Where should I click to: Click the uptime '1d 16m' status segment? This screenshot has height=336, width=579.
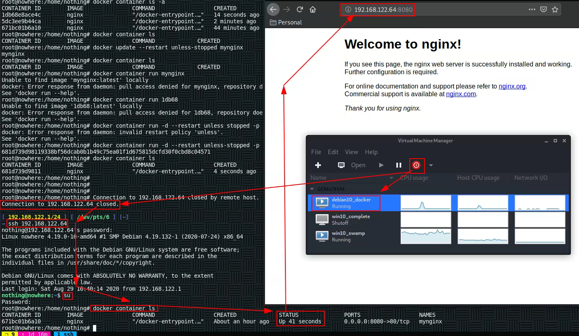pos(35,334)
